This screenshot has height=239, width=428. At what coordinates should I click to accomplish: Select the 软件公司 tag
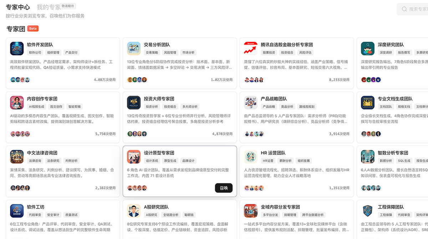pyautogui.click(x=35, y=52)
